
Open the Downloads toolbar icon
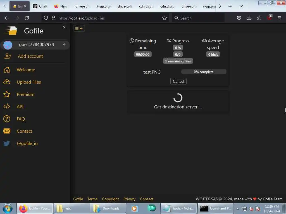(249, 18)
